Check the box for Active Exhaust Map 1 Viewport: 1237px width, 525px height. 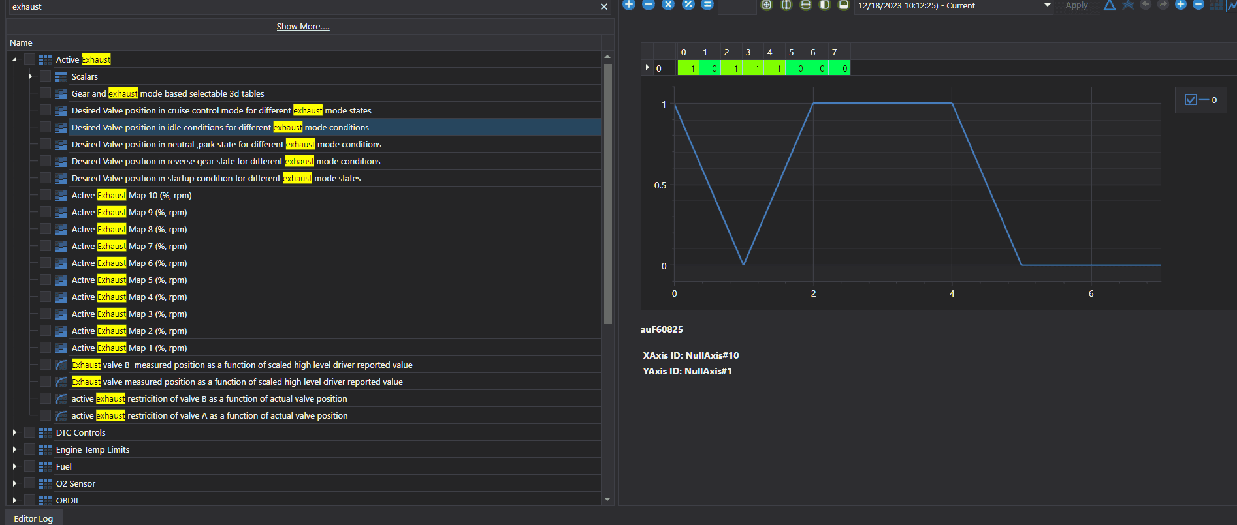coord(46,348)
